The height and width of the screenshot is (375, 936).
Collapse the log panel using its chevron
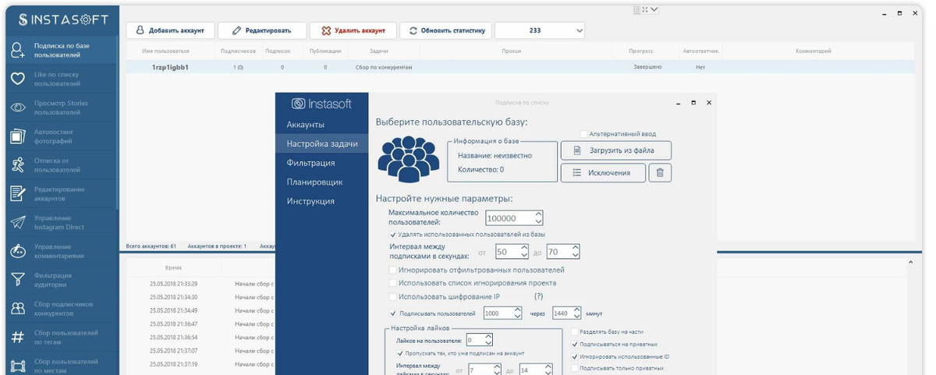pos(910,262)
